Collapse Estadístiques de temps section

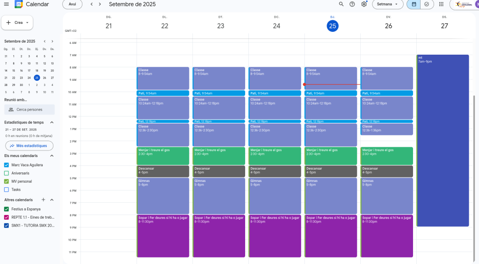click(x=51, y=122)
